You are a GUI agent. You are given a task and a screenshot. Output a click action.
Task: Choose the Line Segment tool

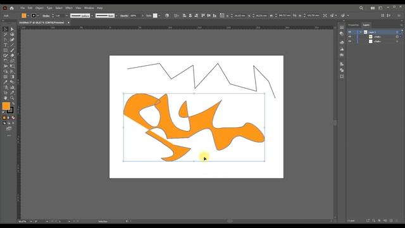[12, 45]
